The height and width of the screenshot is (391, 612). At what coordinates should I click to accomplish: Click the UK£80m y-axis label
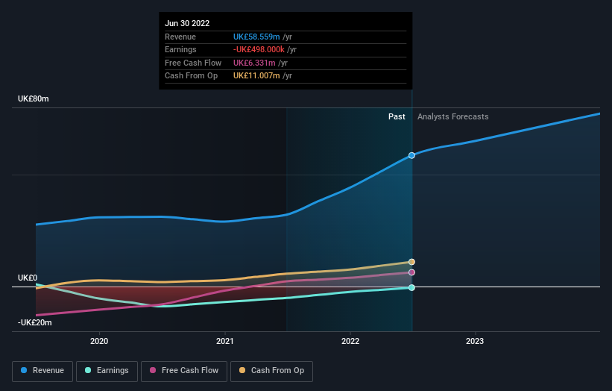coord(34,98)
